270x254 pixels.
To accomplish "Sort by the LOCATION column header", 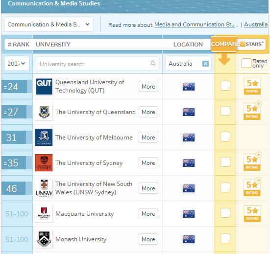I will pos(188,45).
